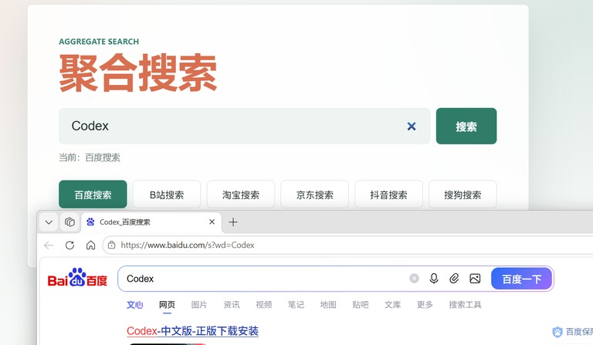Choose the B站搜索 engine button
This screenshot has width=593, height=345.
[x=167, y=194]
